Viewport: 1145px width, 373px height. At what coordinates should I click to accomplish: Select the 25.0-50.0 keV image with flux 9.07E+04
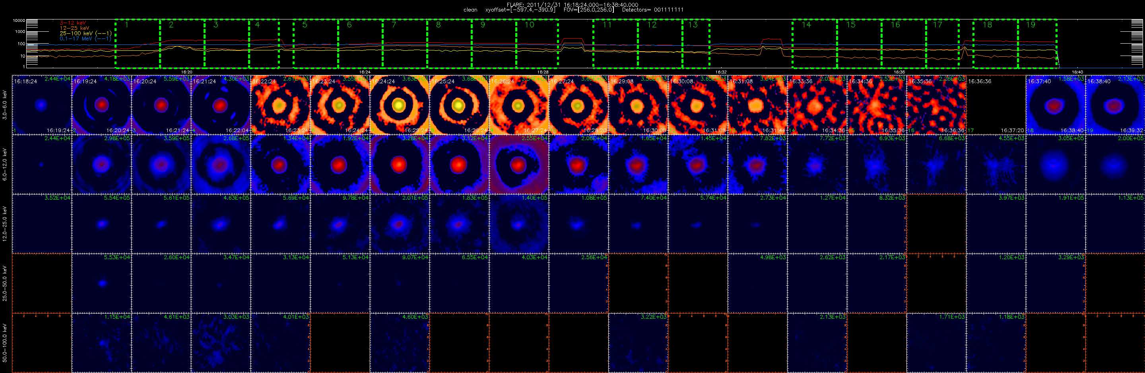point(400,283)
